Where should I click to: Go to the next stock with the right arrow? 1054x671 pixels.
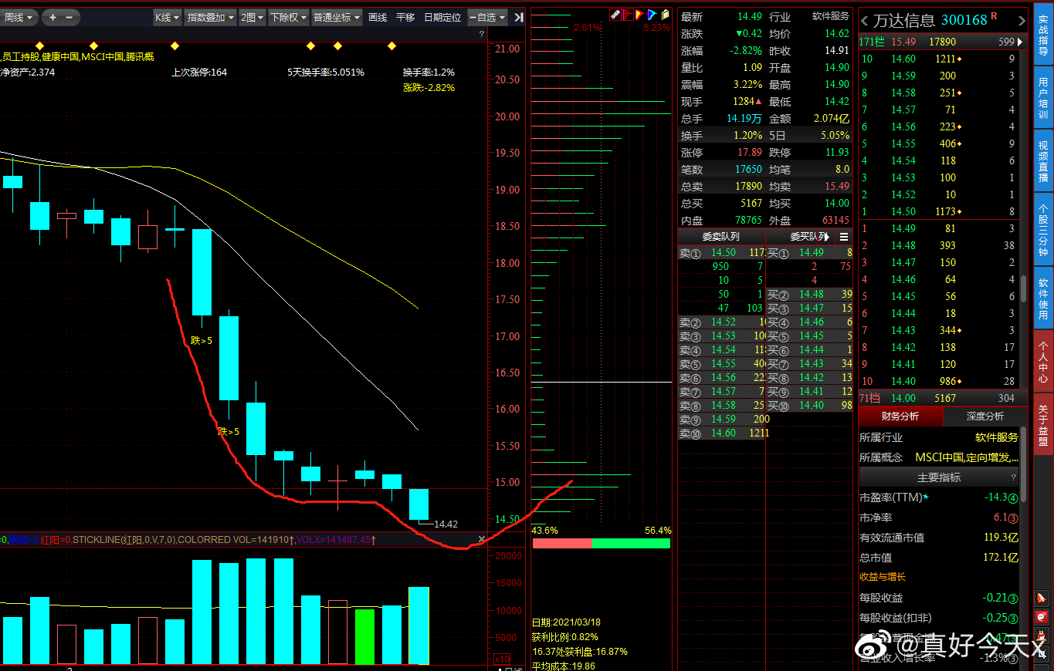pyautogui.click(x=1022, y=21)
